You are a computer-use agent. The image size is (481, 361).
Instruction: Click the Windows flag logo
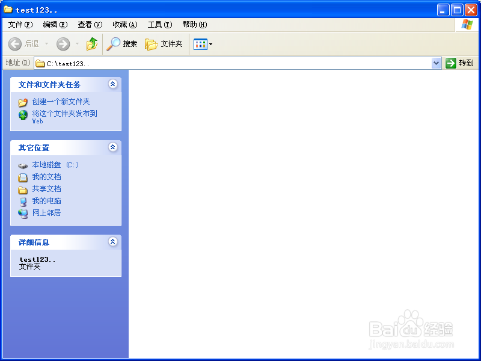(x=467, y=25)
